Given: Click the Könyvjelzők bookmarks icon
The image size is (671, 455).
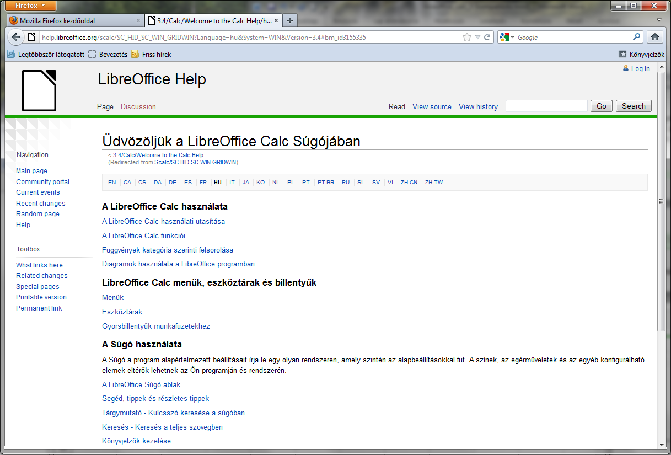Looking at the screenshot, I should 622,55.
